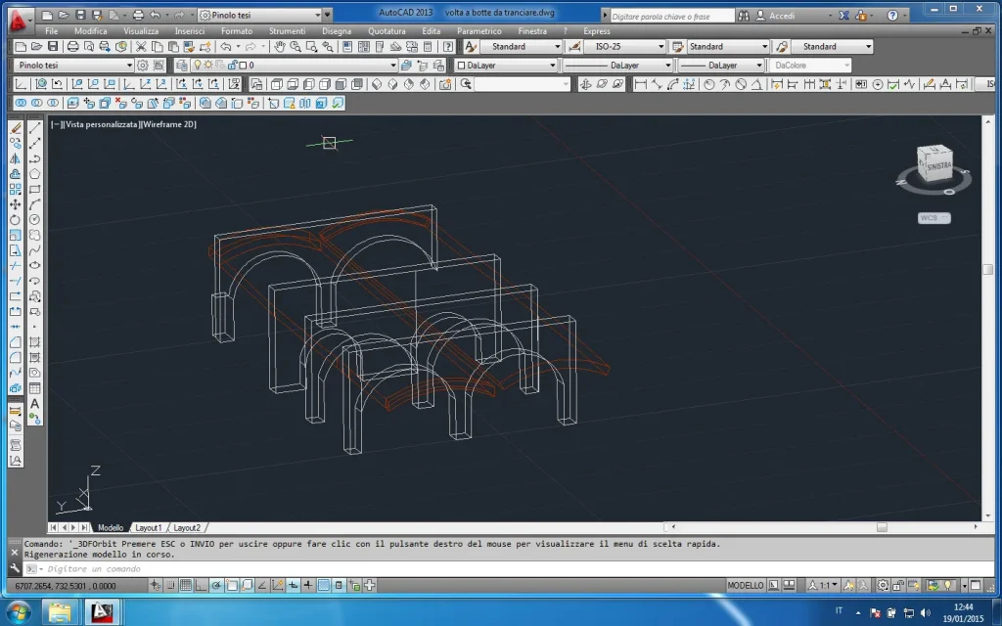Select the Mirror tool
This screenshot has width=1002, height=626.
click(x=16, y=158)
